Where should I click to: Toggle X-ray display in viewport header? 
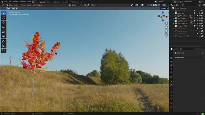(x=148, y=5)
